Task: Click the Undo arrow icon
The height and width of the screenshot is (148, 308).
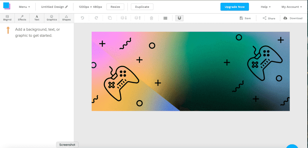Action: pyautogui.click(x=82, y=18)
